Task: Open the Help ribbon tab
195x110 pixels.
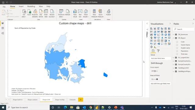Action: point(48,6)
